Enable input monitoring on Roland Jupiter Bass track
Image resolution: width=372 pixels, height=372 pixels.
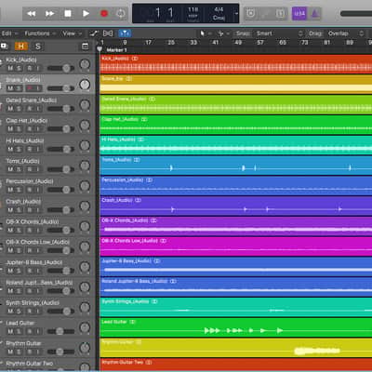tap(38, 291)
